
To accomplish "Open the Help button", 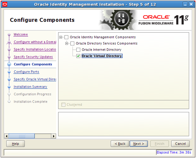I will tap(16, 144).
